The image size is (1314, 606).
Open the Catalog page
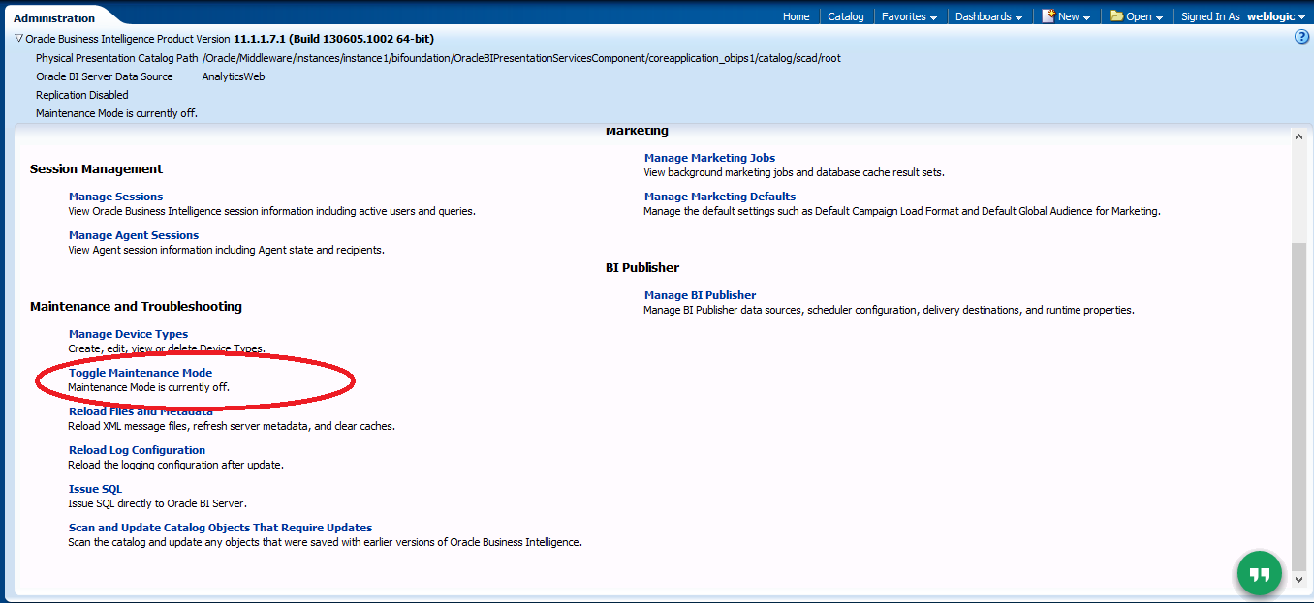845,16
